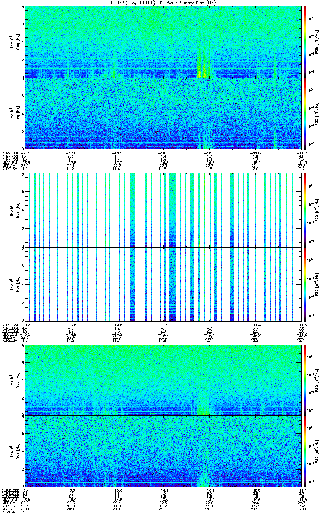The image size is (322, 515).
Task: Select the THA B-parallel spectrogram panel
Action: 163,113
